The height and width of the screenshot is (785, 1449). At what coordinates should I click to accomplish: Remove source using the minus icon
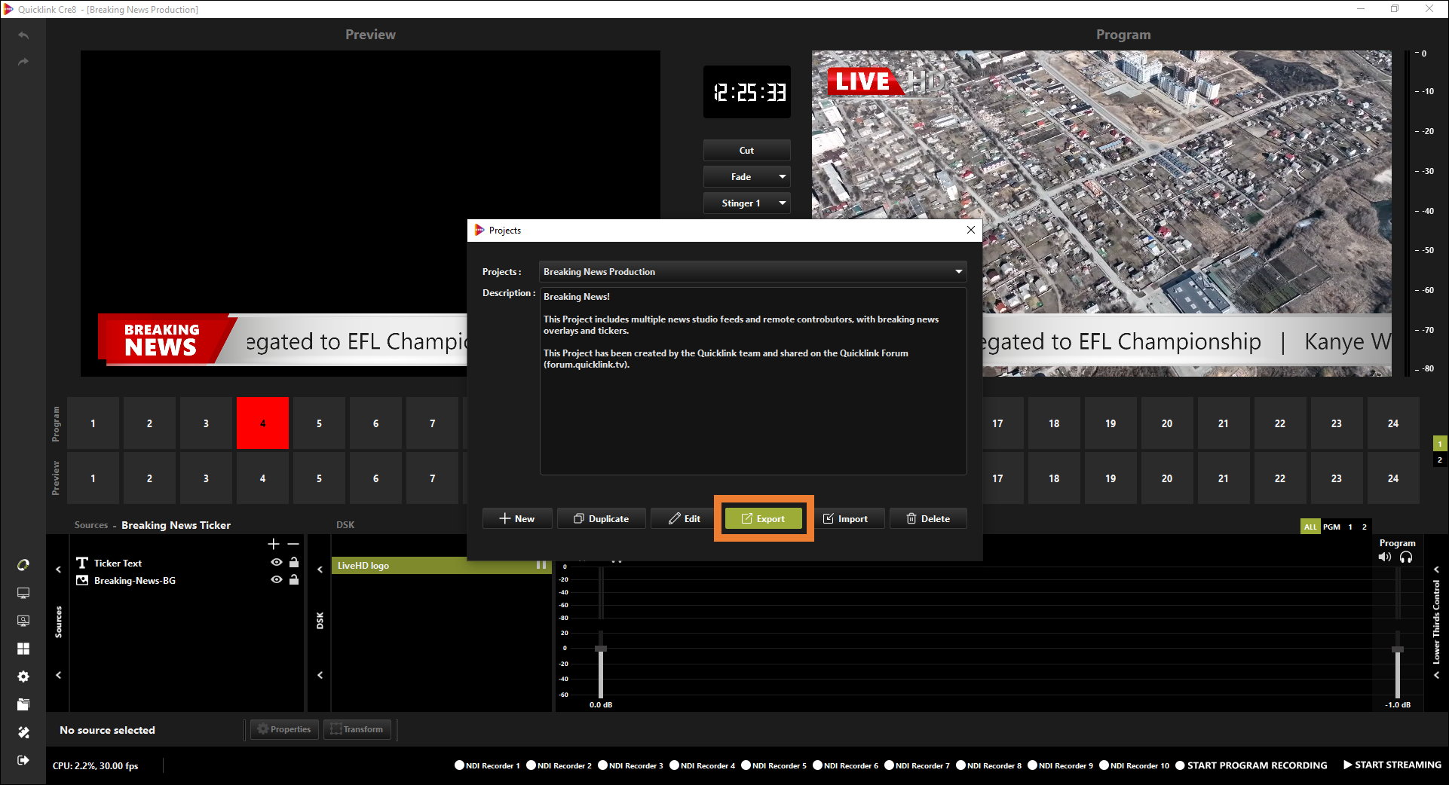293,544
